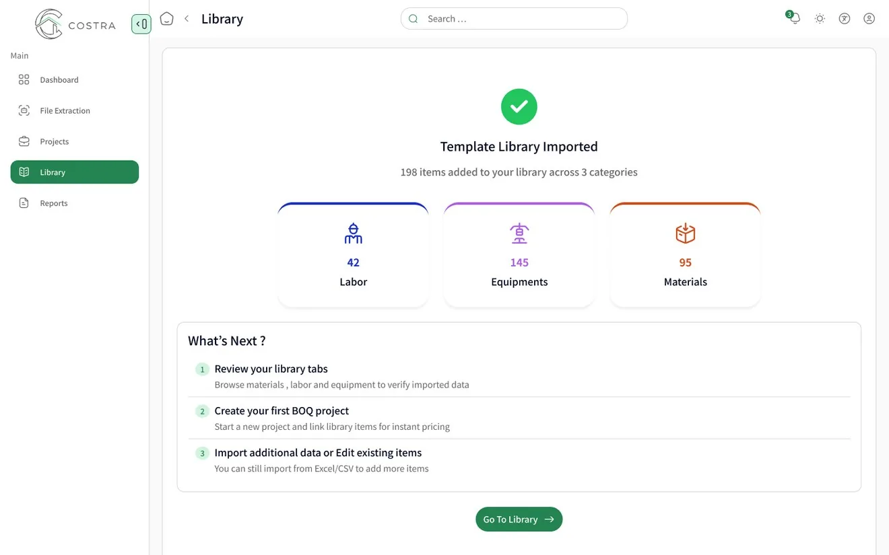The image size is (889, 555).
Task: Go back using the left chevron
Action: pyautogui.click(x=187, y=19)
